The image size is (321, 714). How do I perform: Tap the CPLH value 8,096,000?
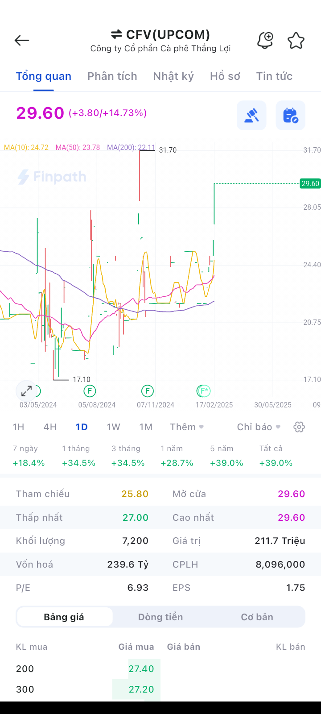click(x=280, y=565)
